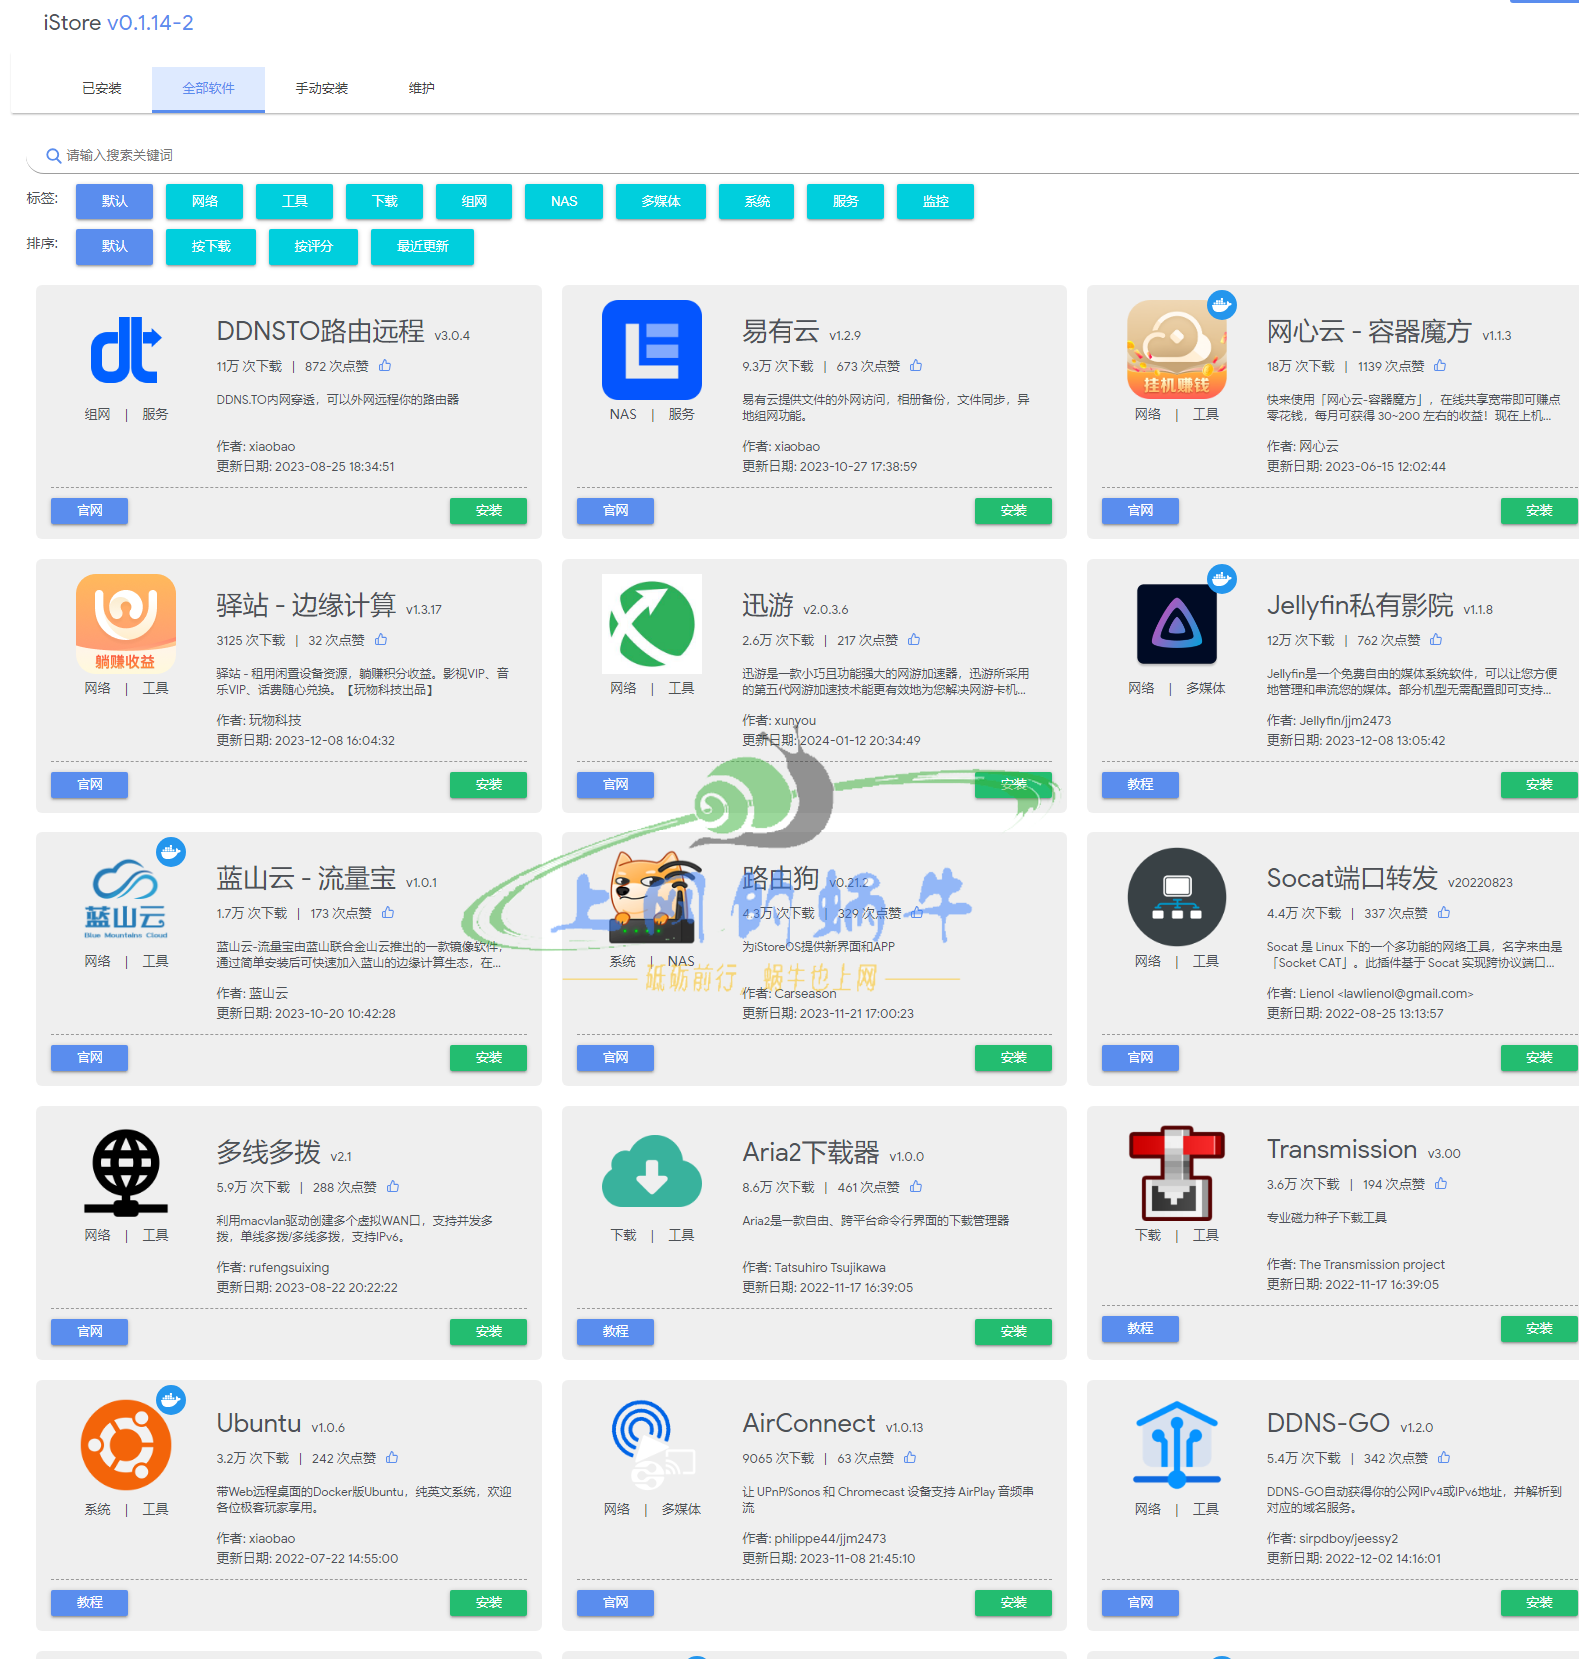Open 官网 link for 网心云 容器魔方
This screenshot has height=1659, width=1579.
click(x=1141, y=510)
